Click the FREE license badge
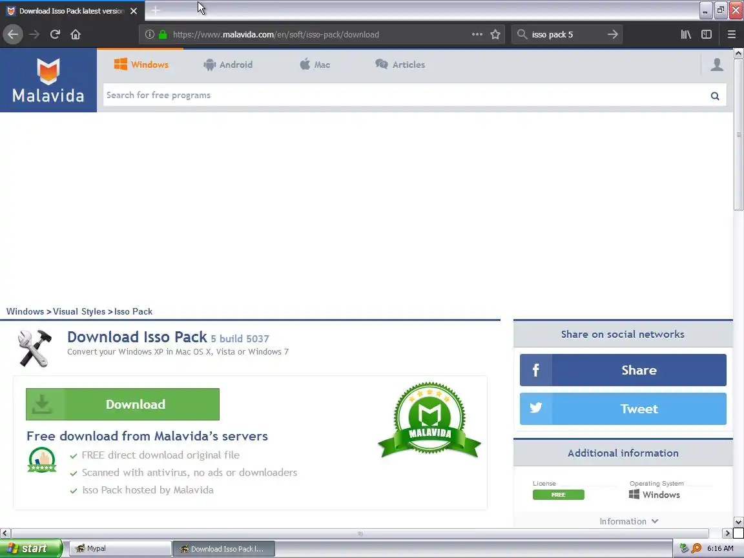 point(559,495)
